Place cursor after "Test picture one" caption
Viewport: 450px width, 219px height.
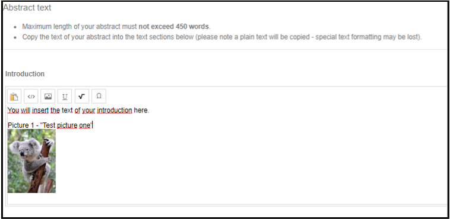(x=92, y=125)
